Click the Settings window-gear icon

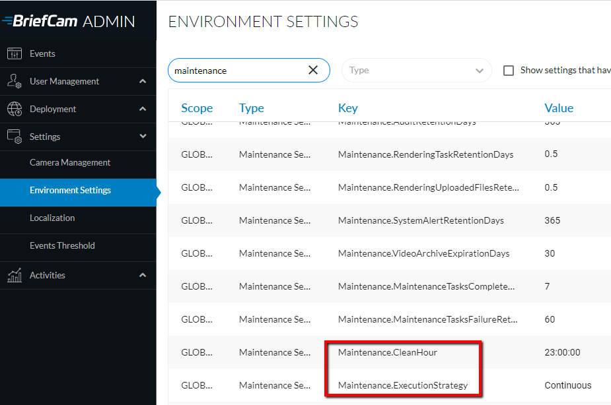[15, 137]
